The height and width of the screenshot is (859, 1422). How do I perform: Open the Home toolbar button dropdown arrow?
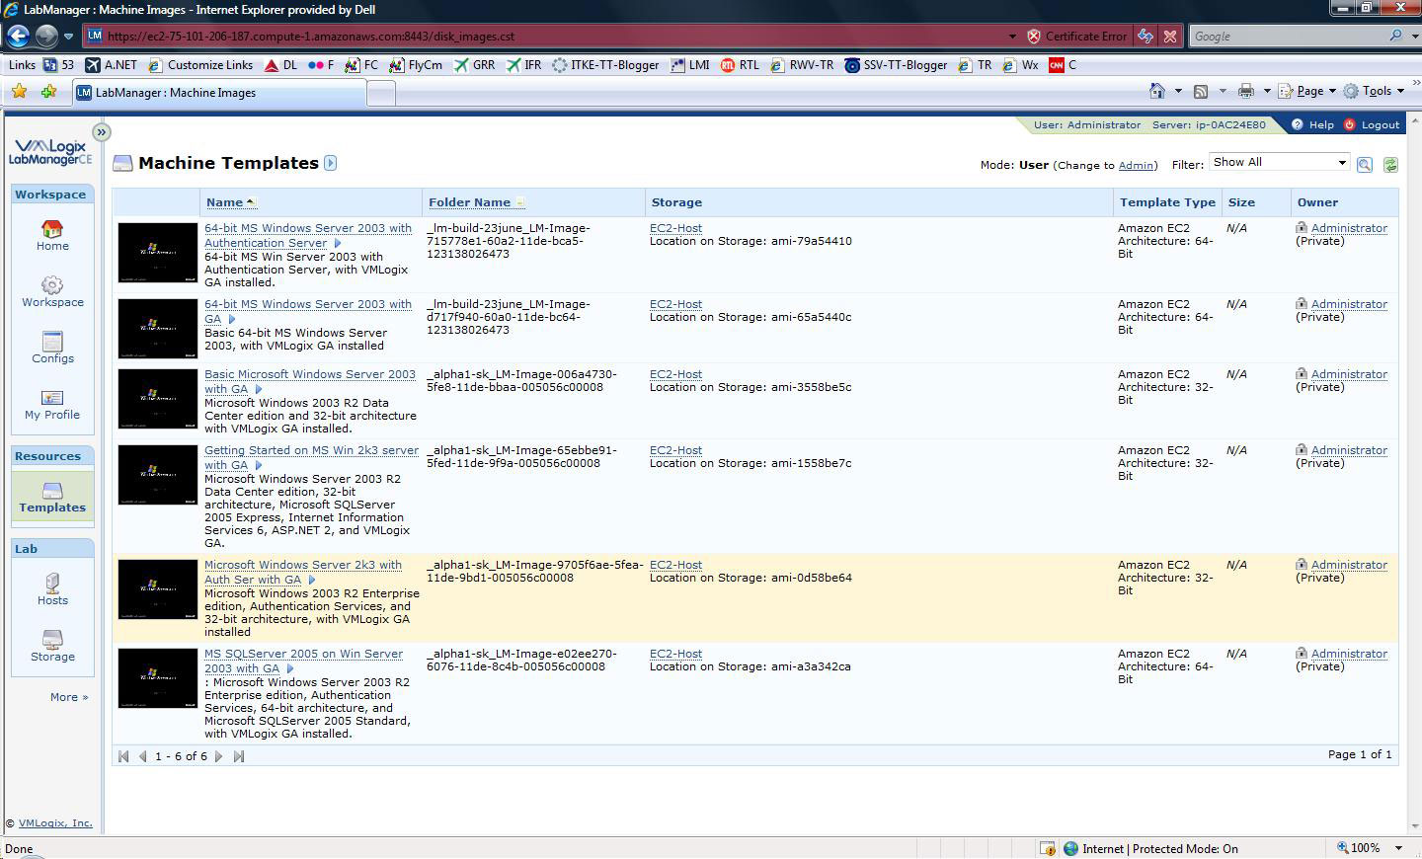(x=1178, y=91)
